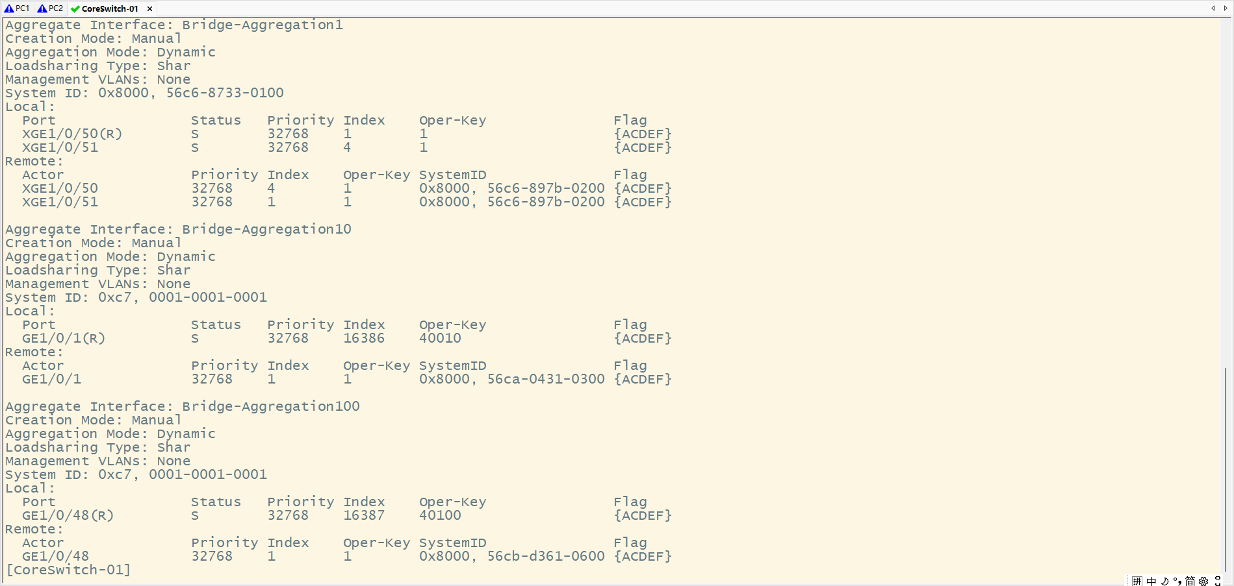
Task: Click the Bridge-Aggregation100 heading text
Action: point(270,406)
